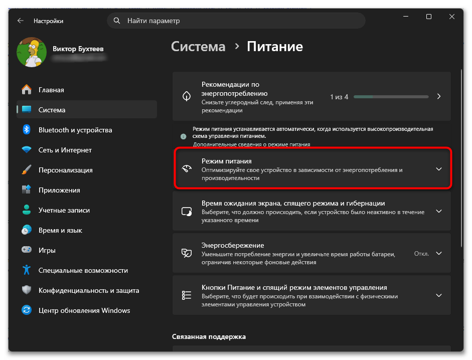The height and width of the screenshot is (360, 472).
Task: Click the back arrow next to Настройки
Action: (x=21, y=21)
